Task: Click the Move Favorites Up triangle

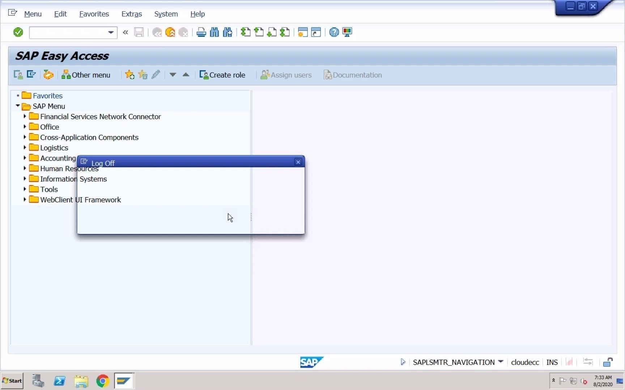Action: click(186, 75)
